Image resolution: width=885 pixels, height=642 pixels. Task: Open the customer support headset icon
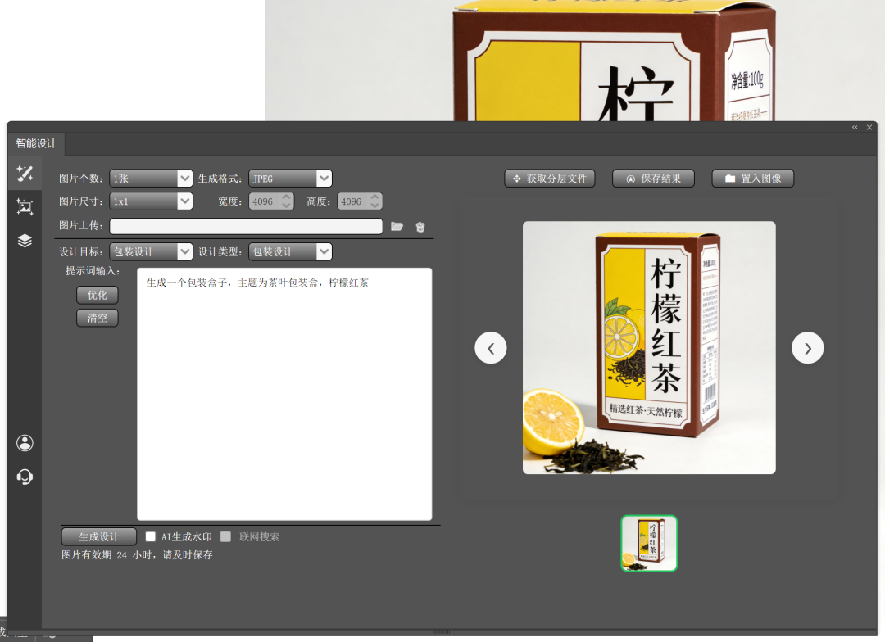(25, 477)
